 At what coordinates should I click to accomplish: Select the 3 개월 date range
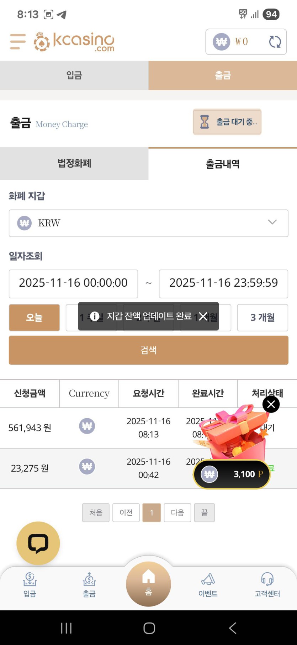(x=262, y=317)
